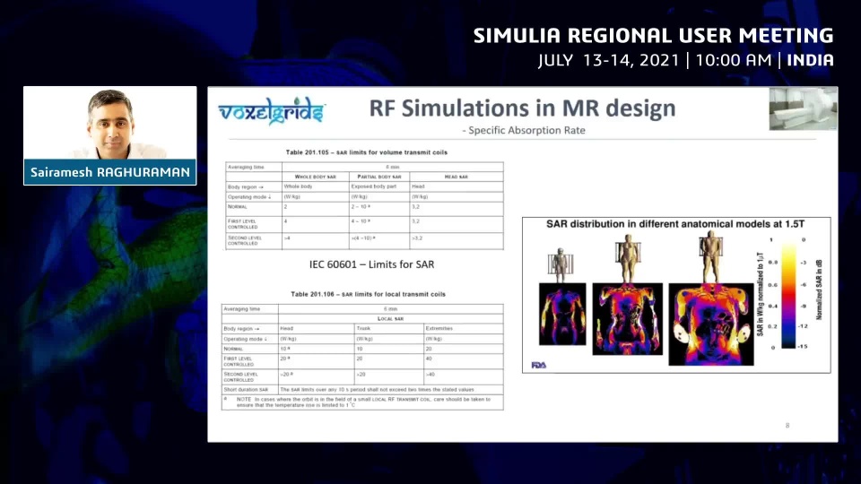Click the 'INDIA' label in header
The width and height of the screenshot is (861, 484).
pyautogui.click(x=811, y=60)
